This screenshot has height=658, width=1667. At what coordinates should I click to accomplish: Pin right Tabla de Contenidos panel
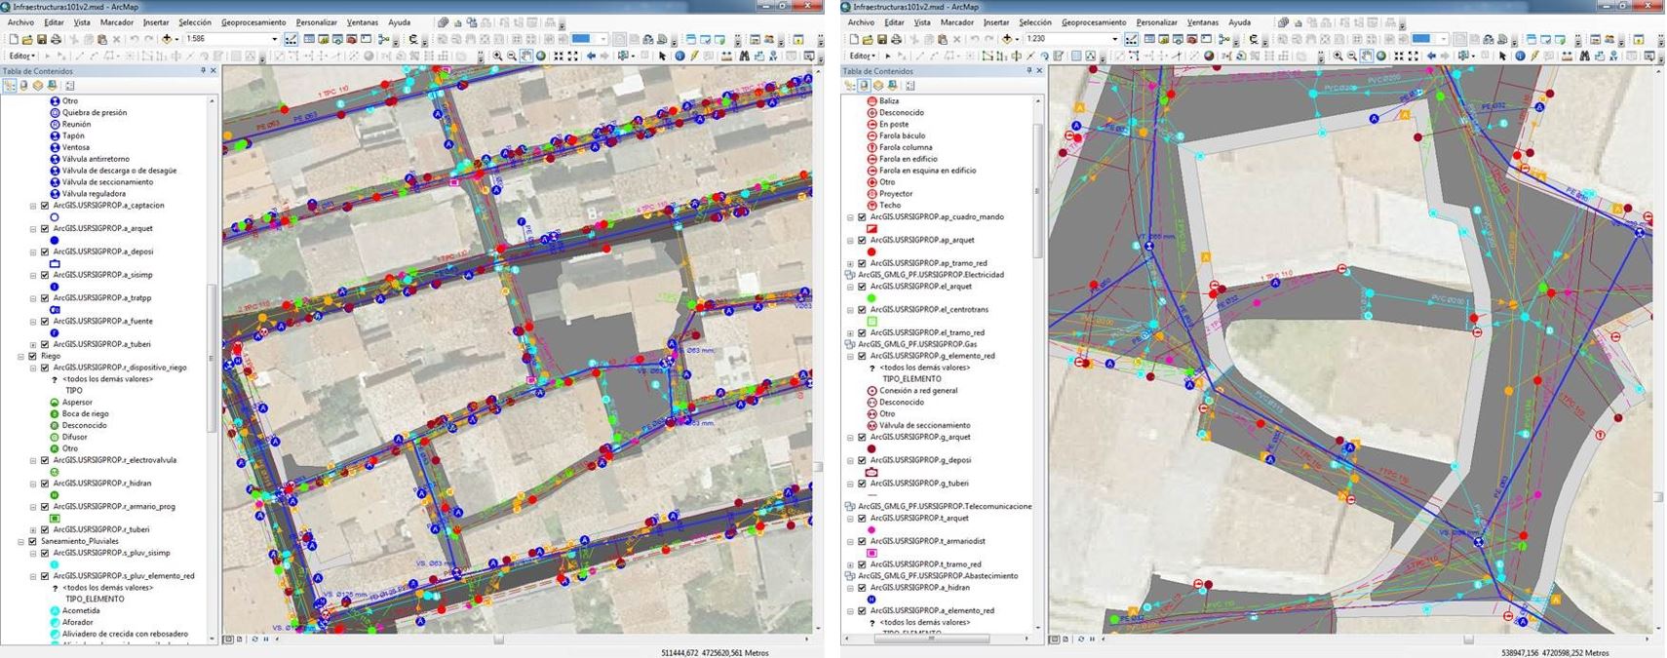(x=1028, y=70)
